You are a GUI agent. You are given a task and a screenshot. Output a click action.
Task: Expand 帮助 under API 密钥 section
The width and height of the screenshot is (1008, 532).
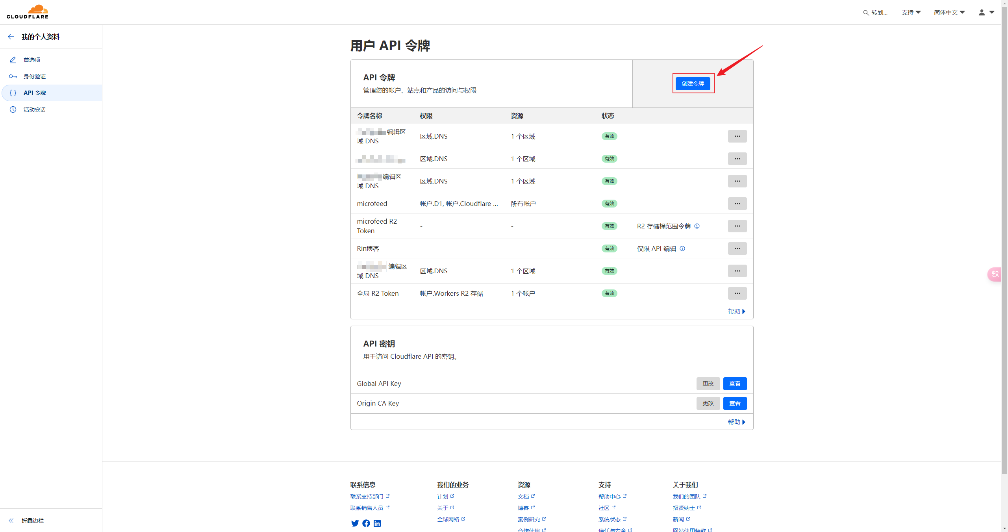(736, 422)
